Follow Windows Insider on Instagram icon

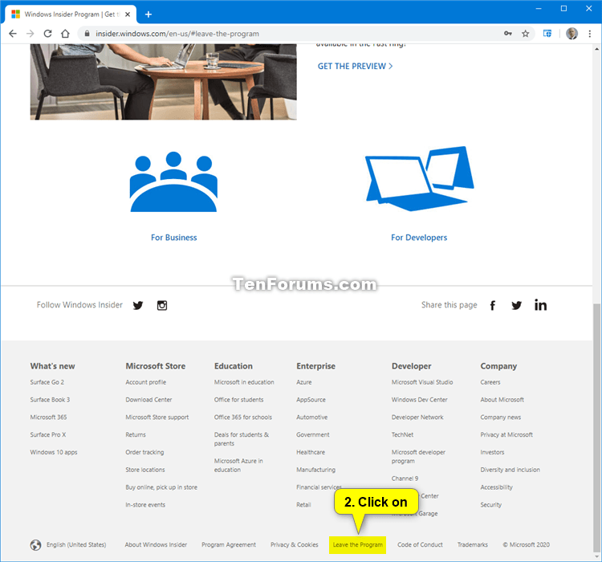(162, 305)
